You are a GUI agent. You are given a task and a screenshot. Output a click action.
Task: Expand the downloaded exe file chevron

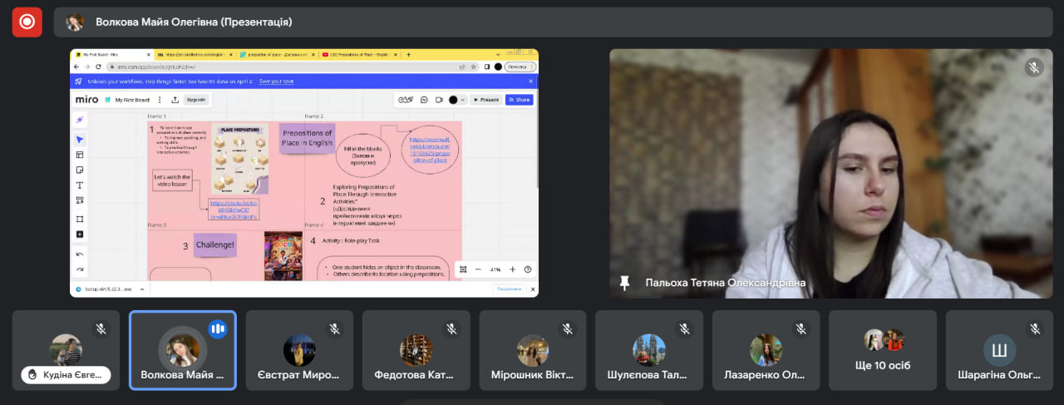[x=141, y=289]
